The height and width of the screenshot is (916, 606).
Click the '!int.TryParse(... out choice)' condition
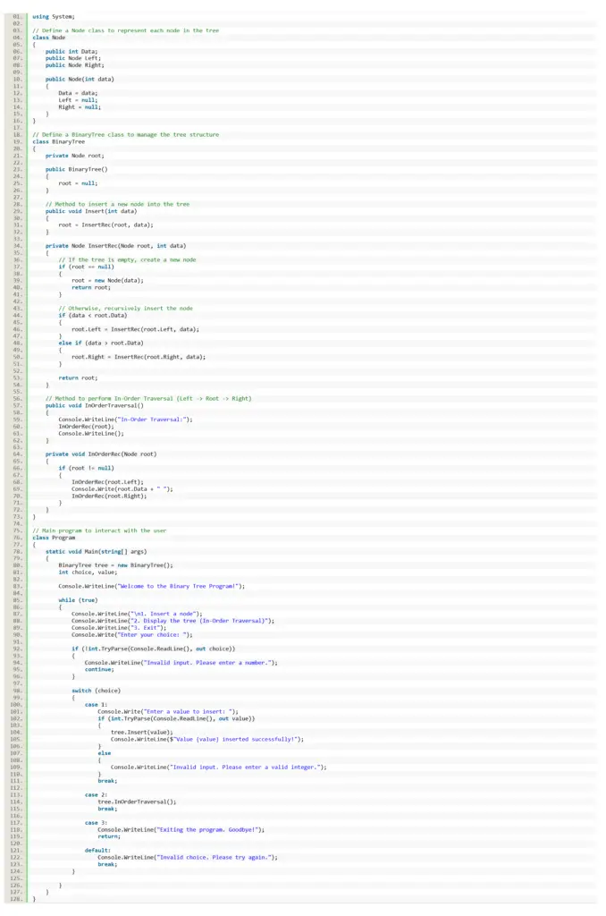tap(154, 649)
